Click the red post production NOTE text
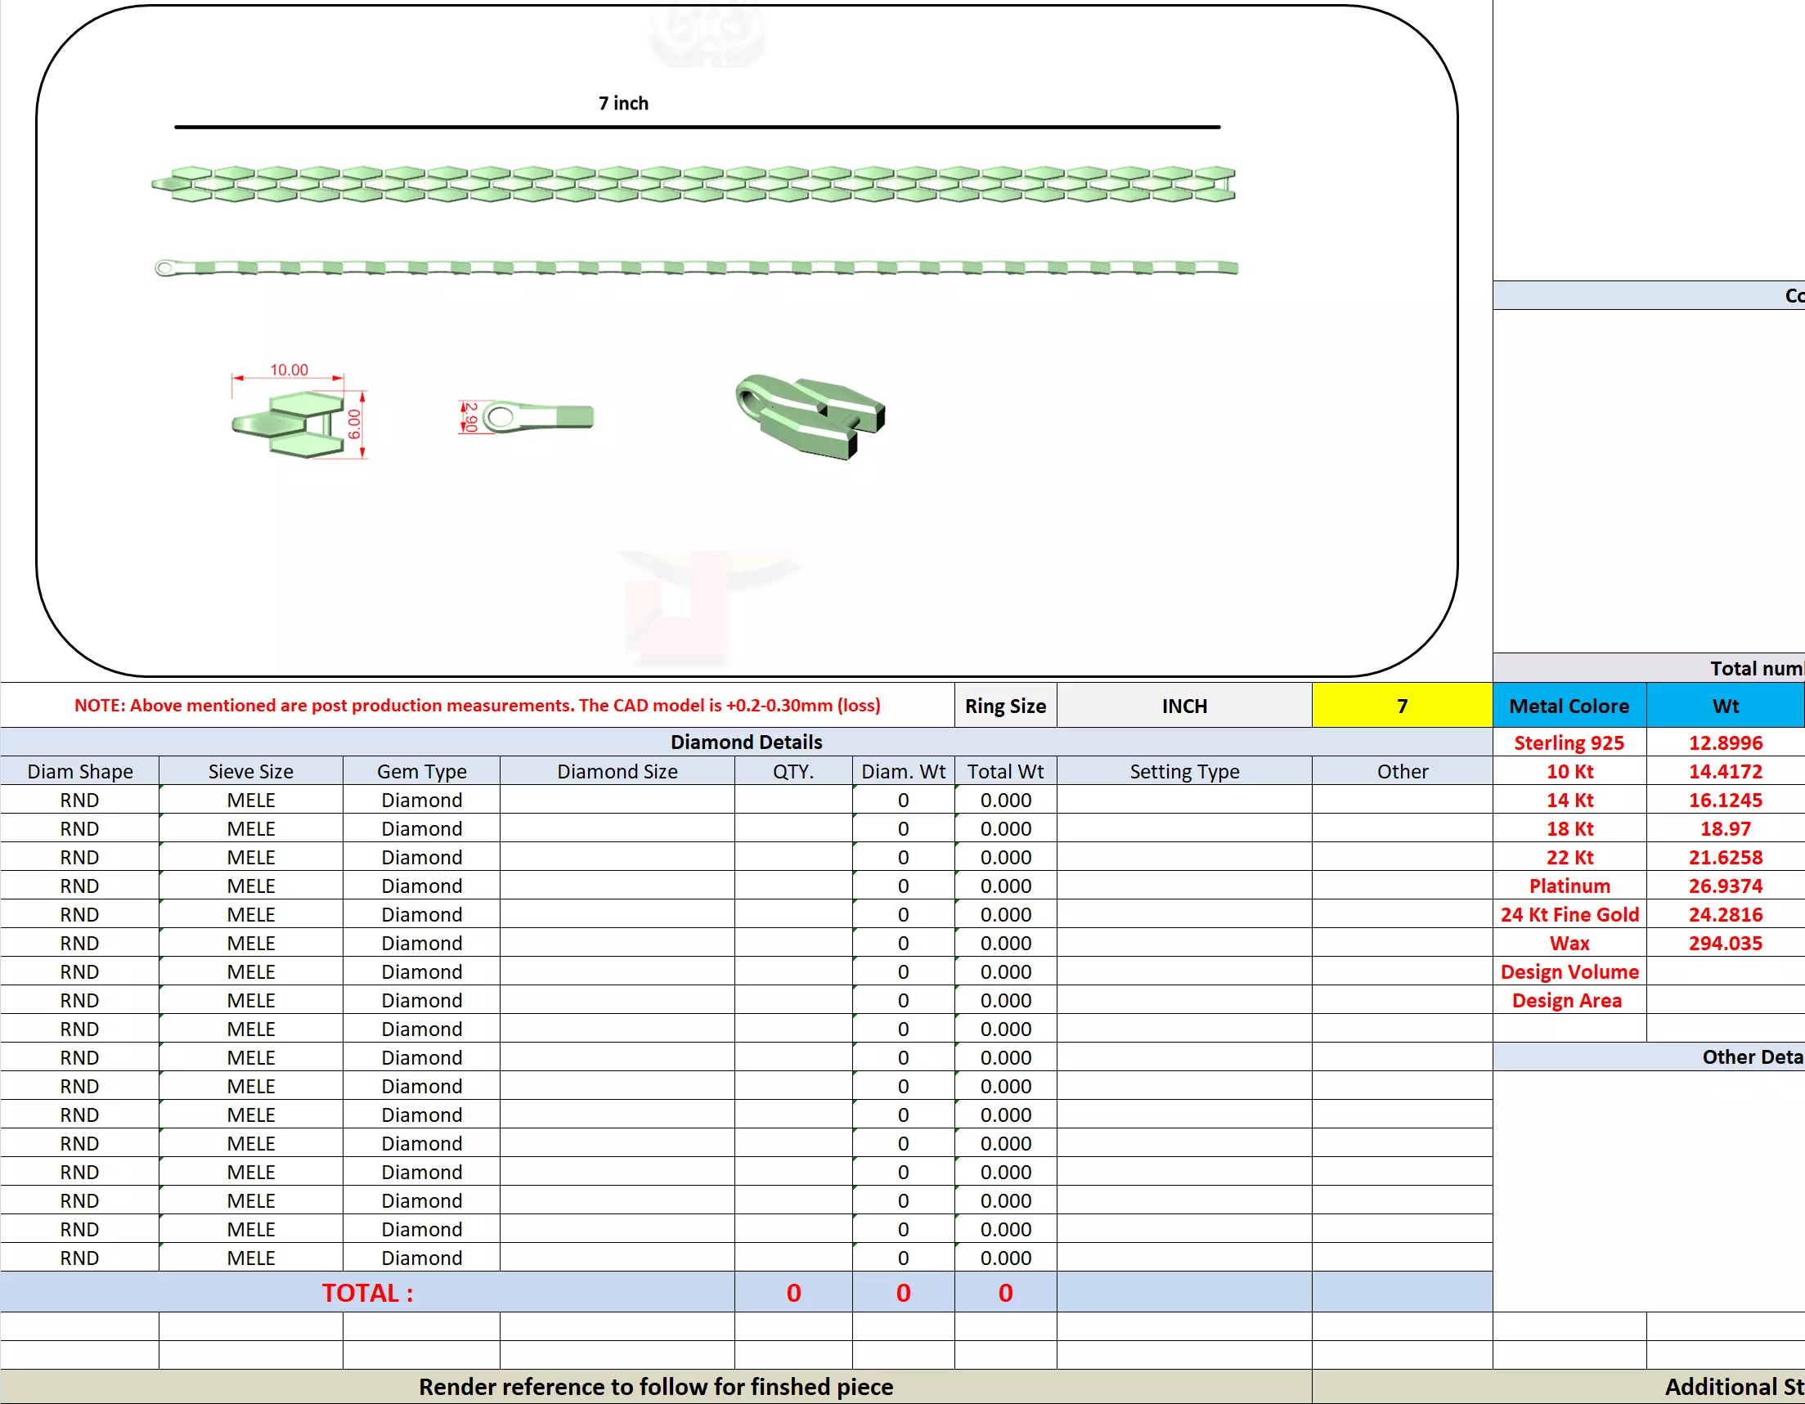This screenshot has width=1805, height=1404. [477, 705]
